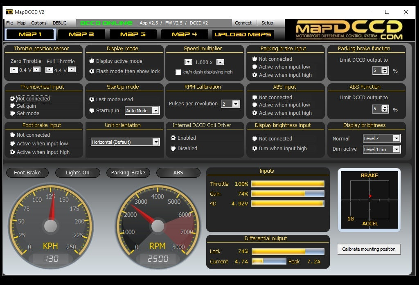419x285 pixels.
Task: Toggle the ABS indicator button
Action: coord(178,172)
